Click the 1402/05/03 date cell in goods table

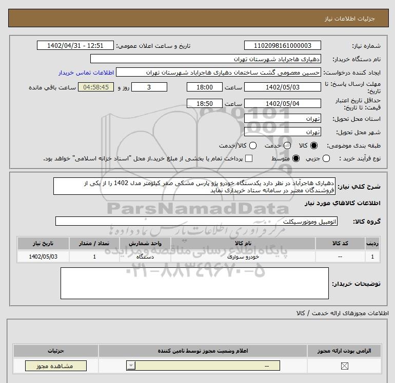point(43,257)
